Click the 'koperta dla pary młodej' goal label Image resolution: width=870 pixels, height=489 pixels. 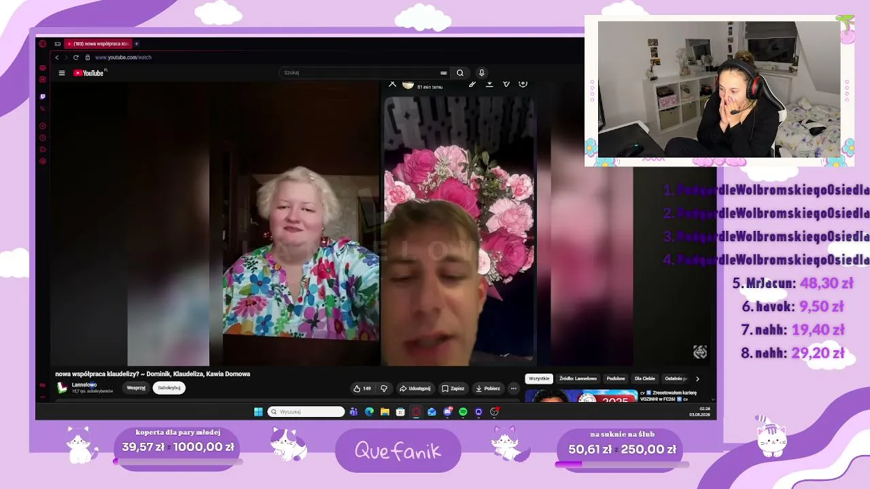pos(178,432)
